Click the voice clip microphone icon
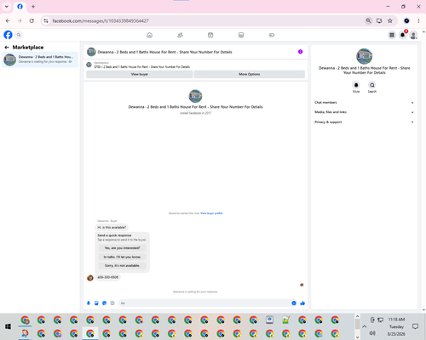Screen dimensions: 426x340 point(89,303)
